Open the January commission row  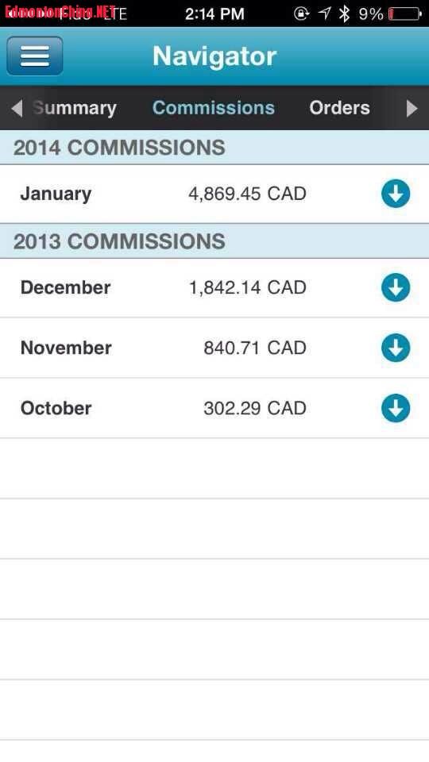tap(214, 194)
